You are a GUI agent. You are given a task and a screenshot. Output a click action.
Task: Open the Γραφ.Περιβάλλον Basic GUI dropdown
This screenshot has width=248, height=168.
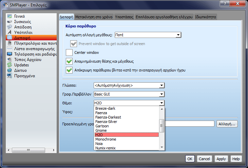[129, 94]
